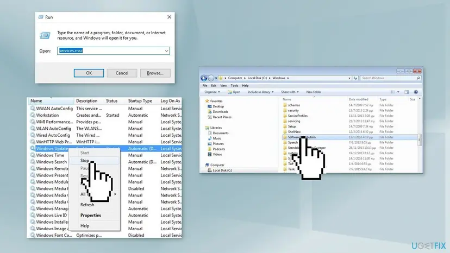Click the search magnifier in Search Windows box
The height and width of the screenshot is (253, 450).
coord(418,78)
